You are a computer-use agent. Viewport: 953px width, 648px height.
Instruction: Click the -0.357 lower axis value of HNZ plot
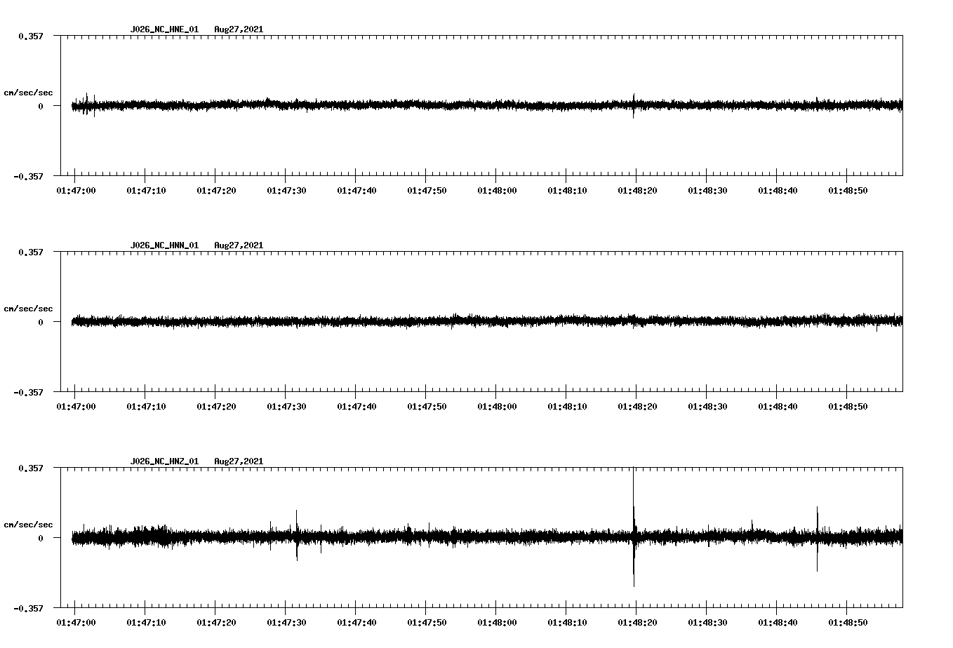pyautogui.click(x=28, y=608)
